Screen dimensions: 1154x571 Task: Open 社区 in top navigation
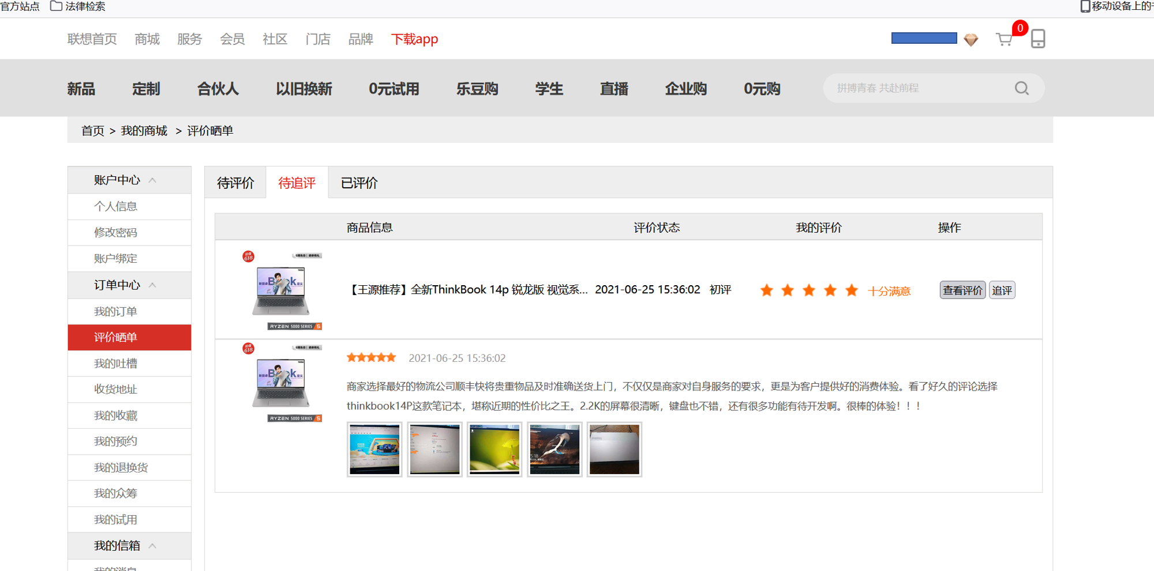[x=275, y=39]
